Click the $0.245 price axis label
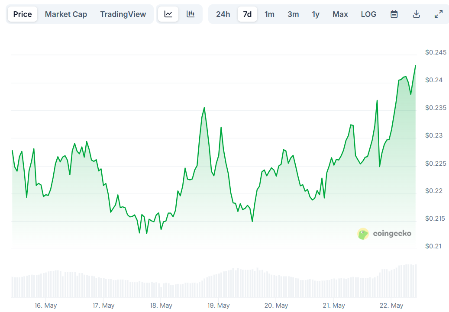Viewport: 449px width, 312px height. (x=435, y=52)
